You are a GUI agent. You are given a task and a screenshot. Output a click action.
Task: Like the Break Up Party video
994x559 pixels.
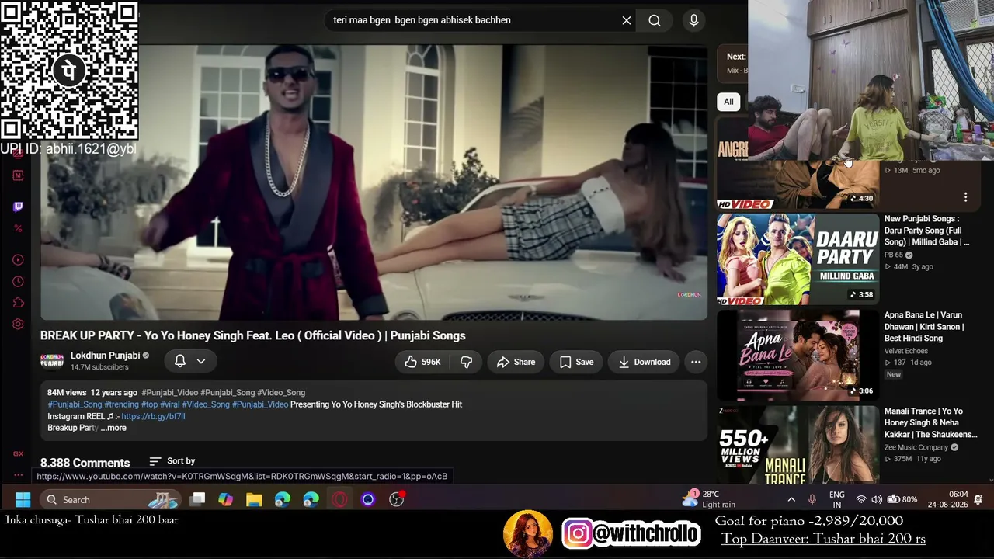[422, 362]
